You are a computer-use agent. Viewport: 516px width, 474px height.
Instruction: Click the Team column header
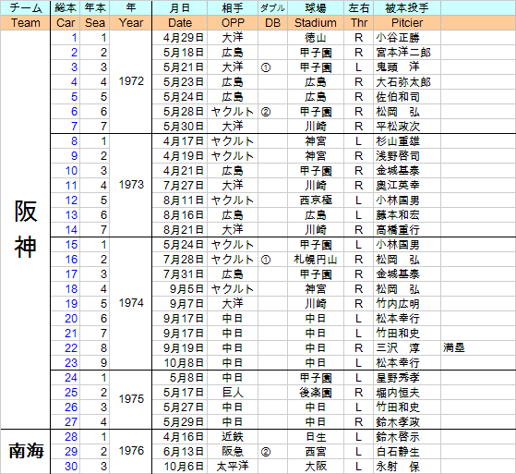click(25, 23)
